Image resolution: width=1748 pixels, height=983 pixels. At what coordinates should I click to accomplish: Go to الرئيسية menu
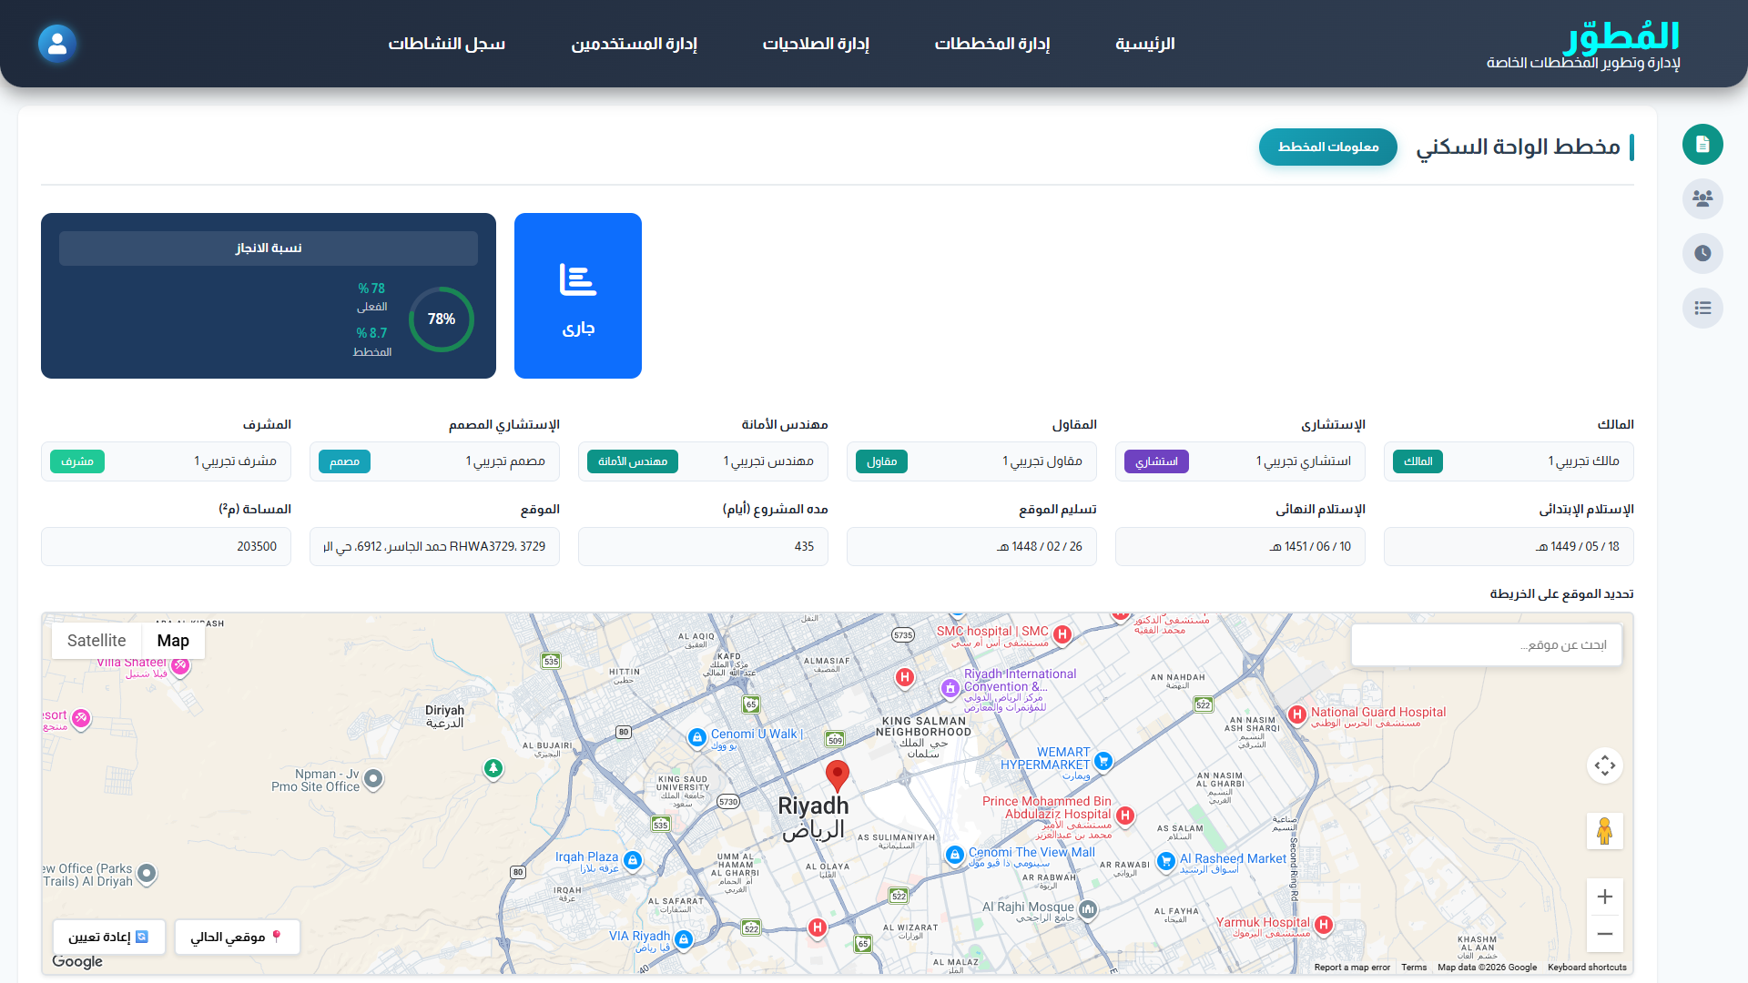click(x=1145, y=44)
